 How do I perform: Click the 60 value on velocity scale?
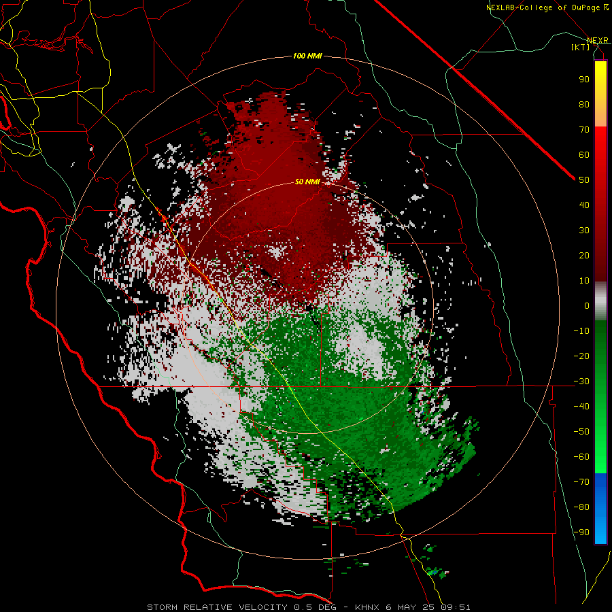pyautogui.click(x=584, y=155)
